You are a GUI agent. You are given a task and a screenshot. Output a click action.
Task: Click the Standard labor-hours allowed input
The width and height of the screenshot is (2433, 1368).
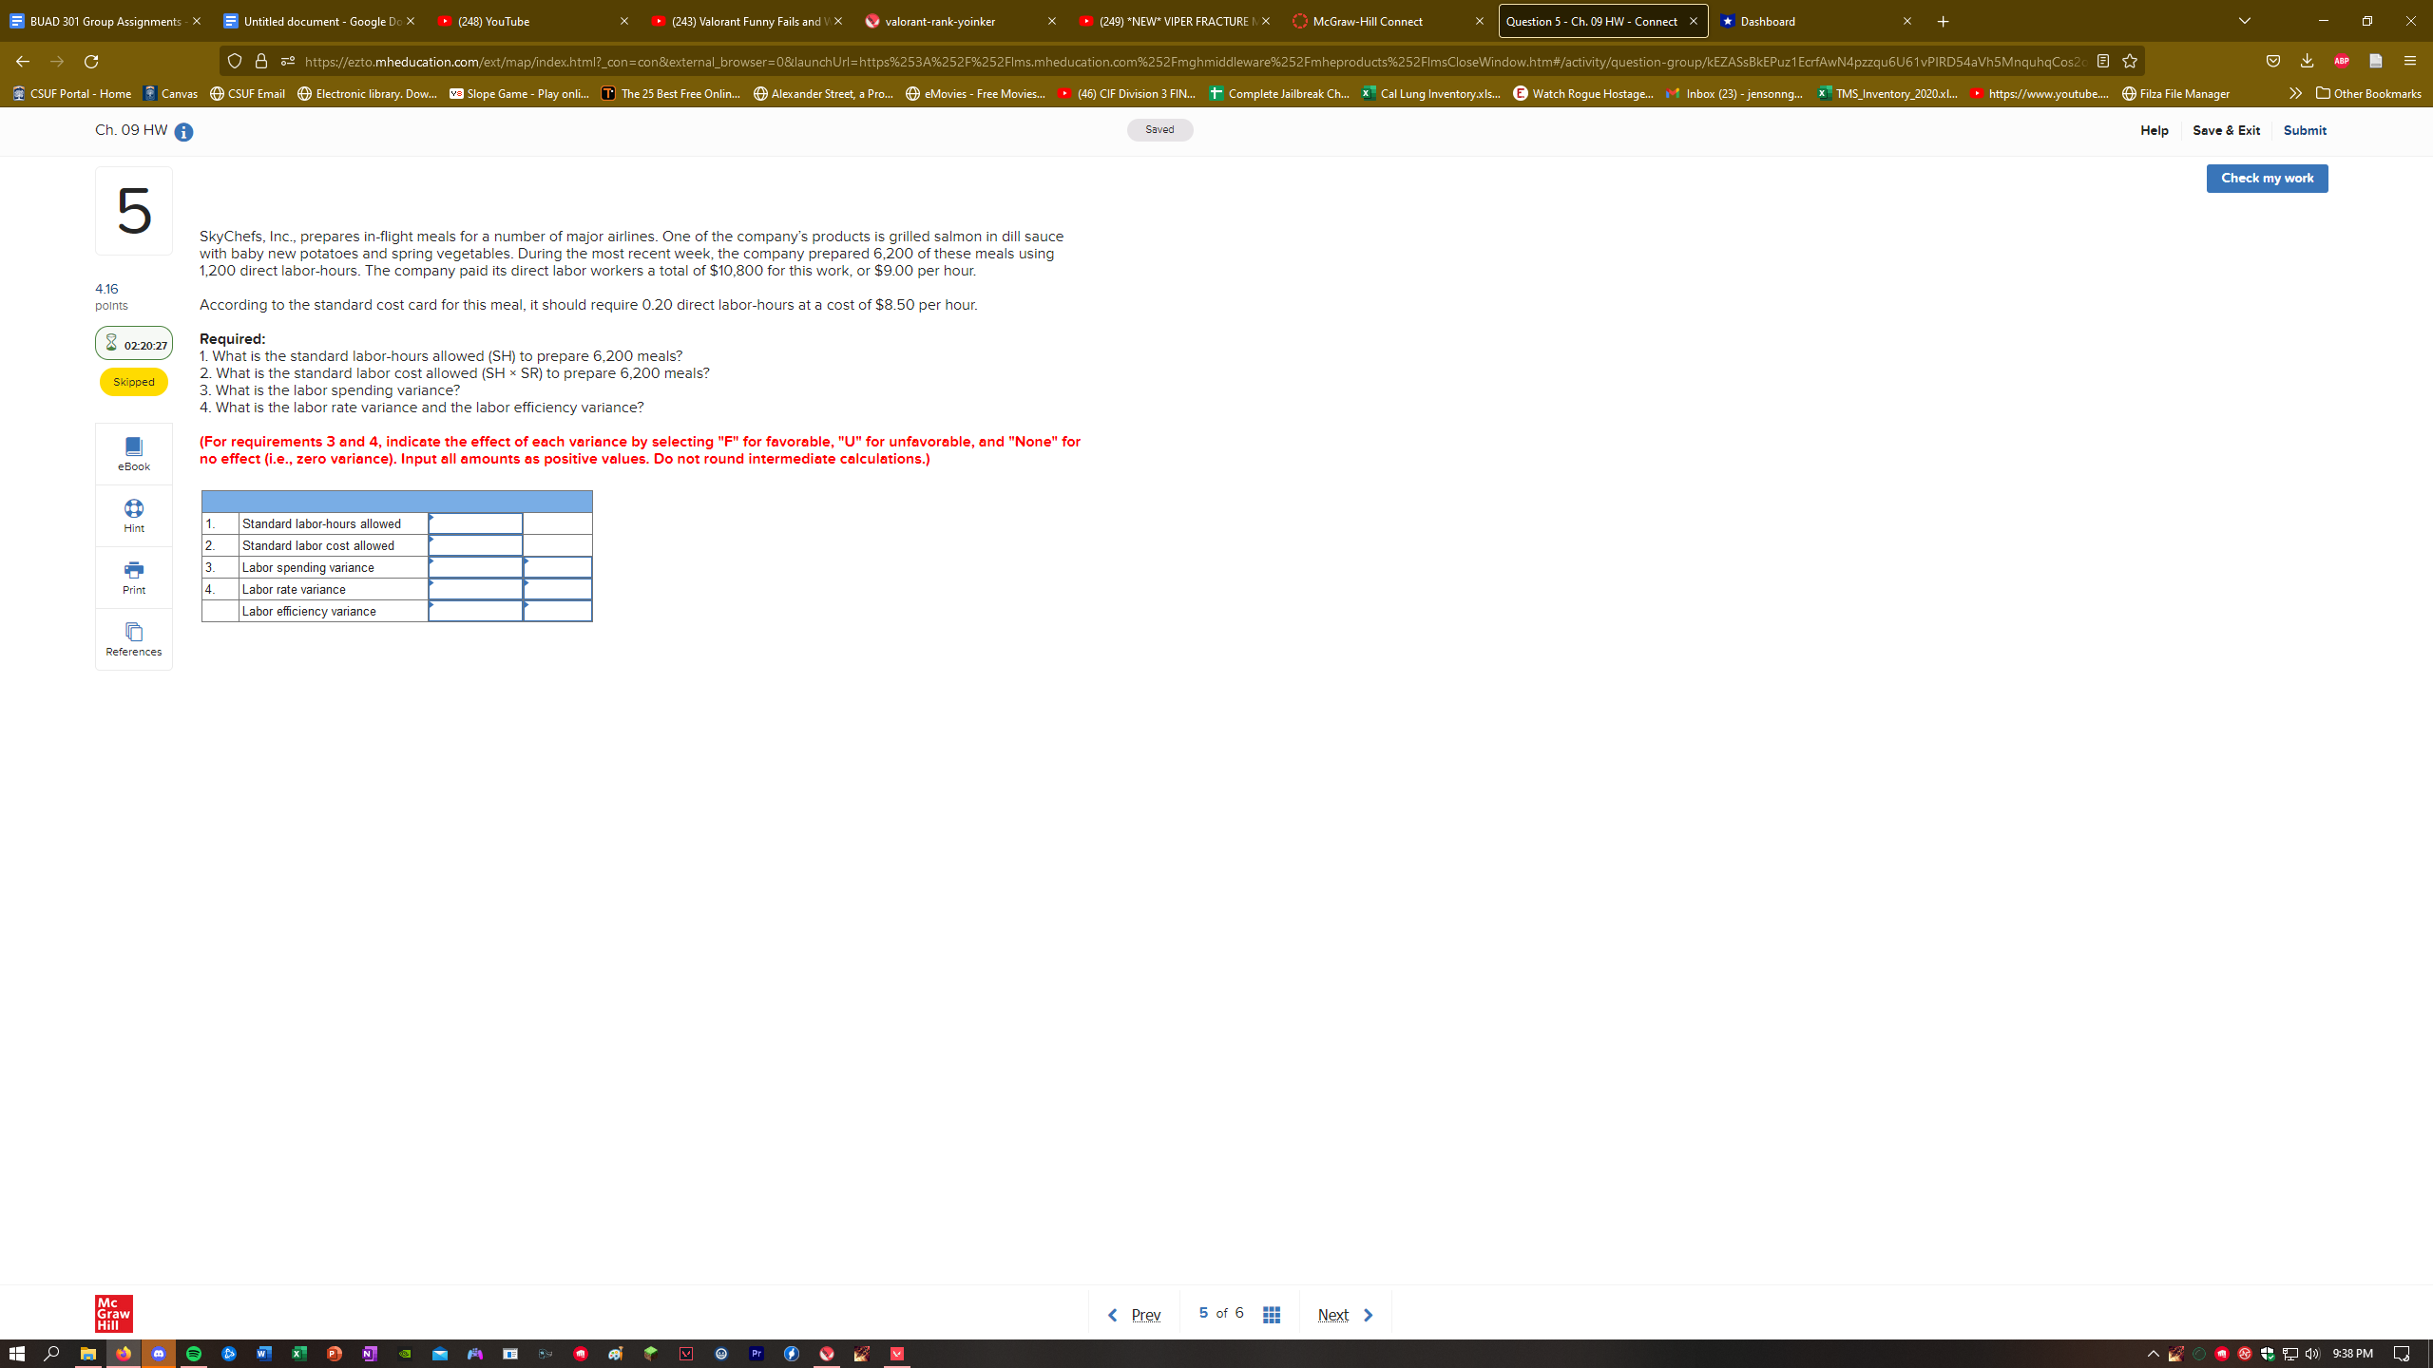tap(475, 523)
